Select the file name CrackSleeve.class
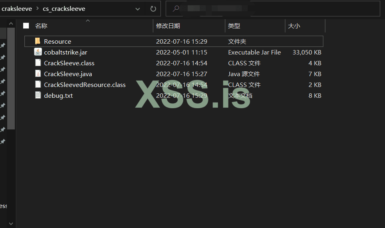The height and width of the screenshot is (228, 385). [69, 63]
